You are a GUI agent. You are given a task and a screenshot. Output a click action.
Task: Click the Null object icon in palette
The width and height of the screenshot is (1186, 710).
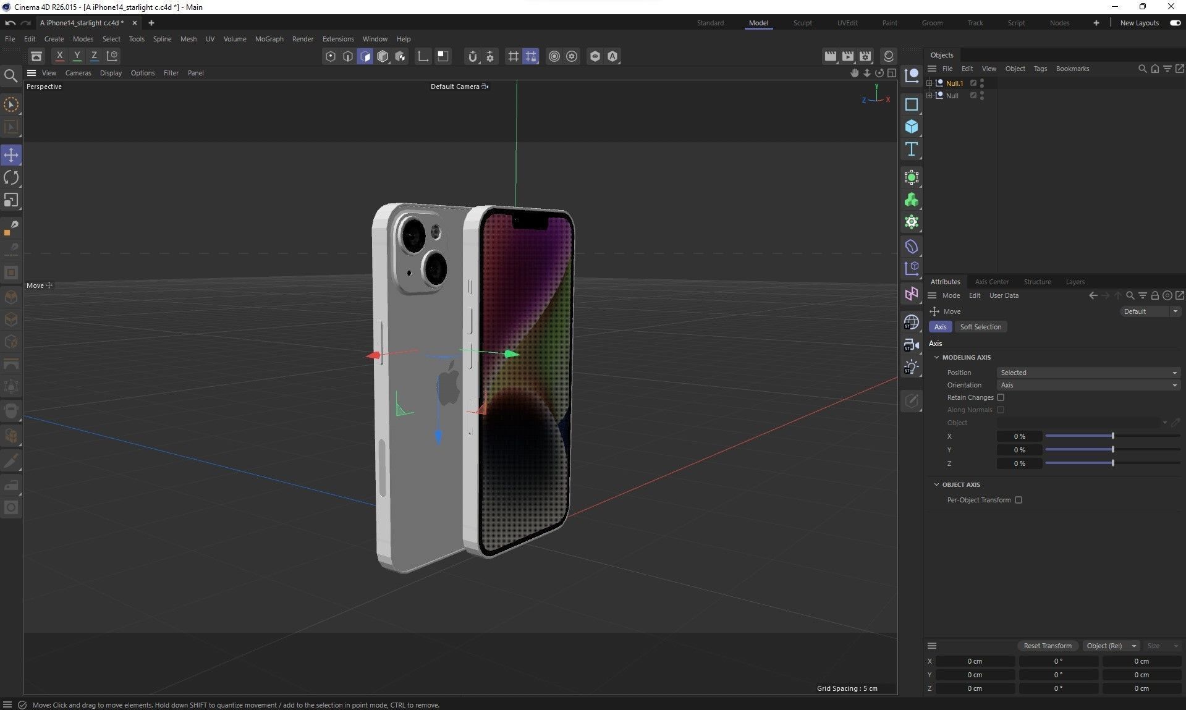coord(912,76)
